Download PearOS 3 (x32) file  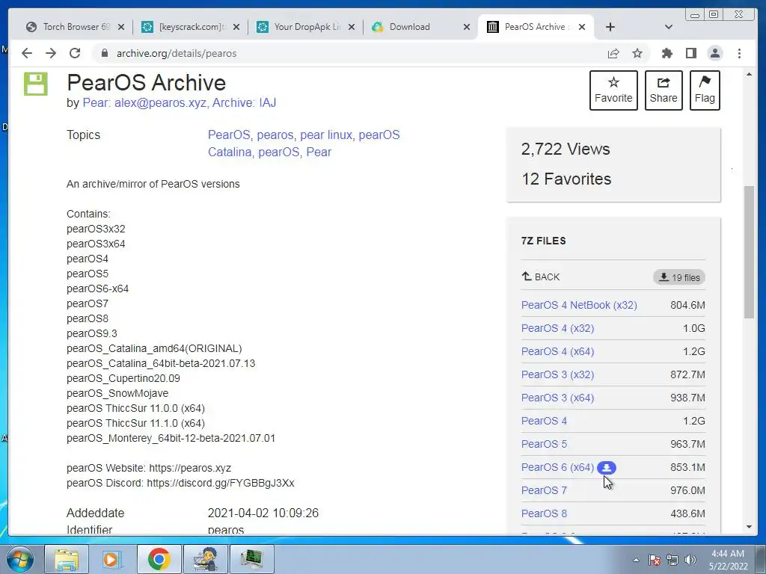point(557,374)
